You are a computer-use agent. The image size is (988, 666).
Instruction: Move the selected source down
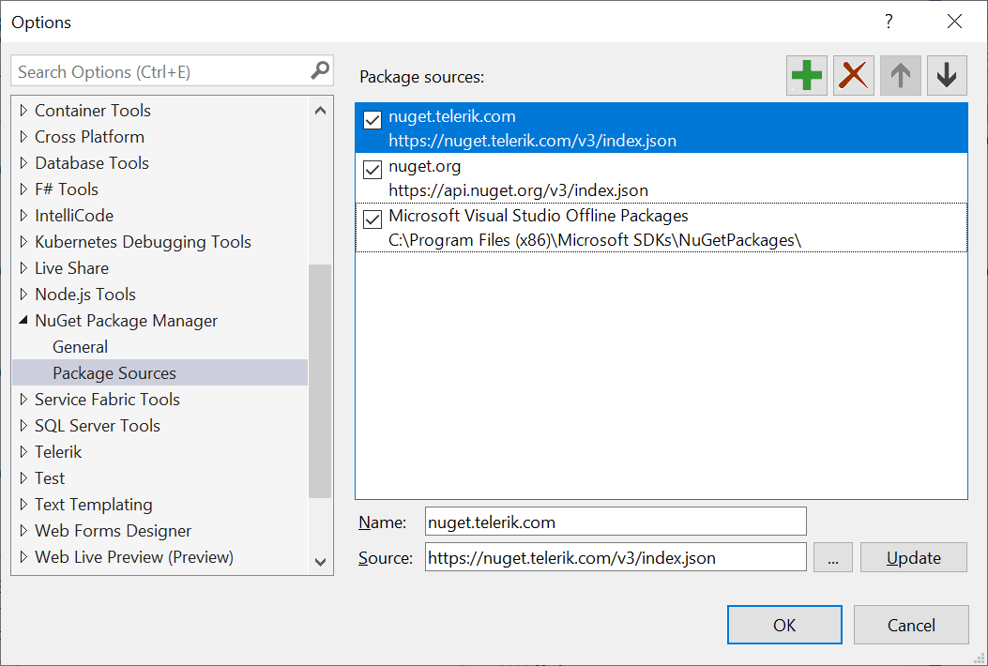[947, 75]
